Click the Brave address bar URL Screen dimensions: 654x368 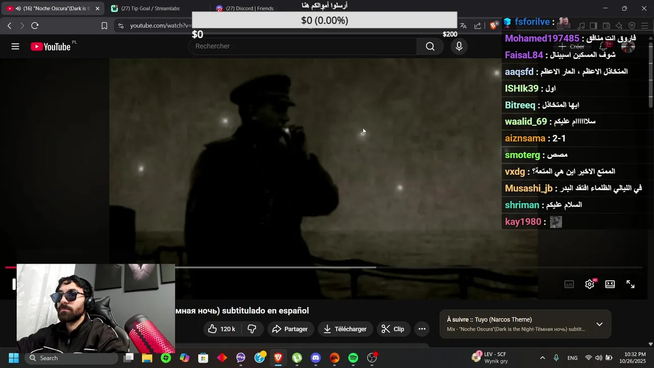(x=160, y=26)
